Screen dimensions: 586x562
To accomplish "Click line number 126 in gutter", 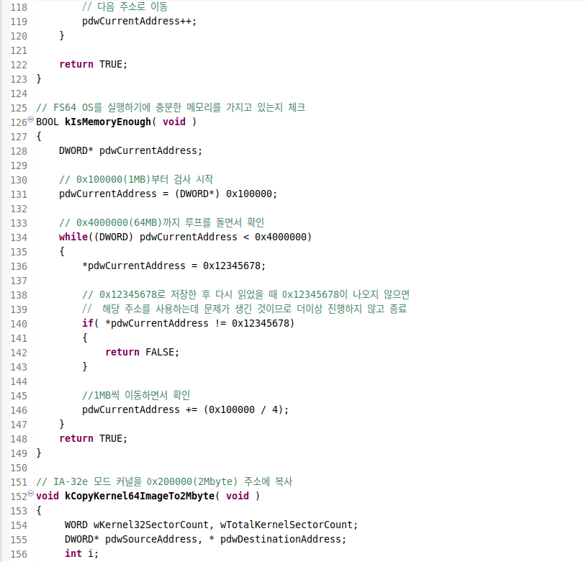I will [19, 122].
